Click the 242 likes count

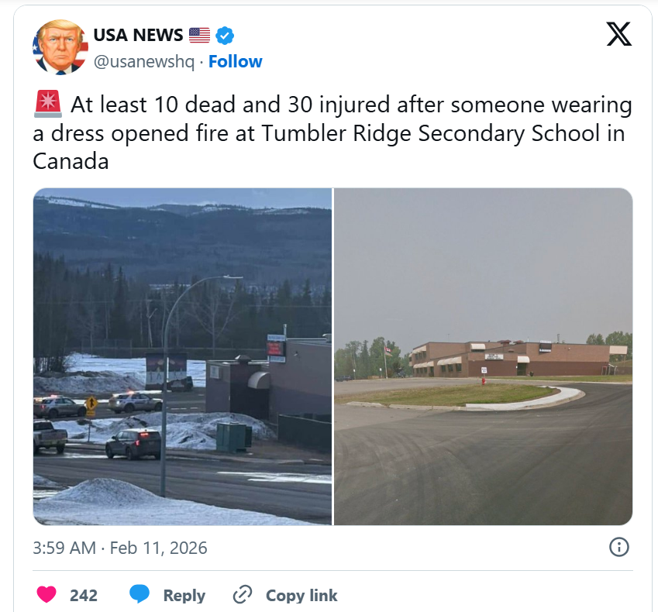coord(84,595)
